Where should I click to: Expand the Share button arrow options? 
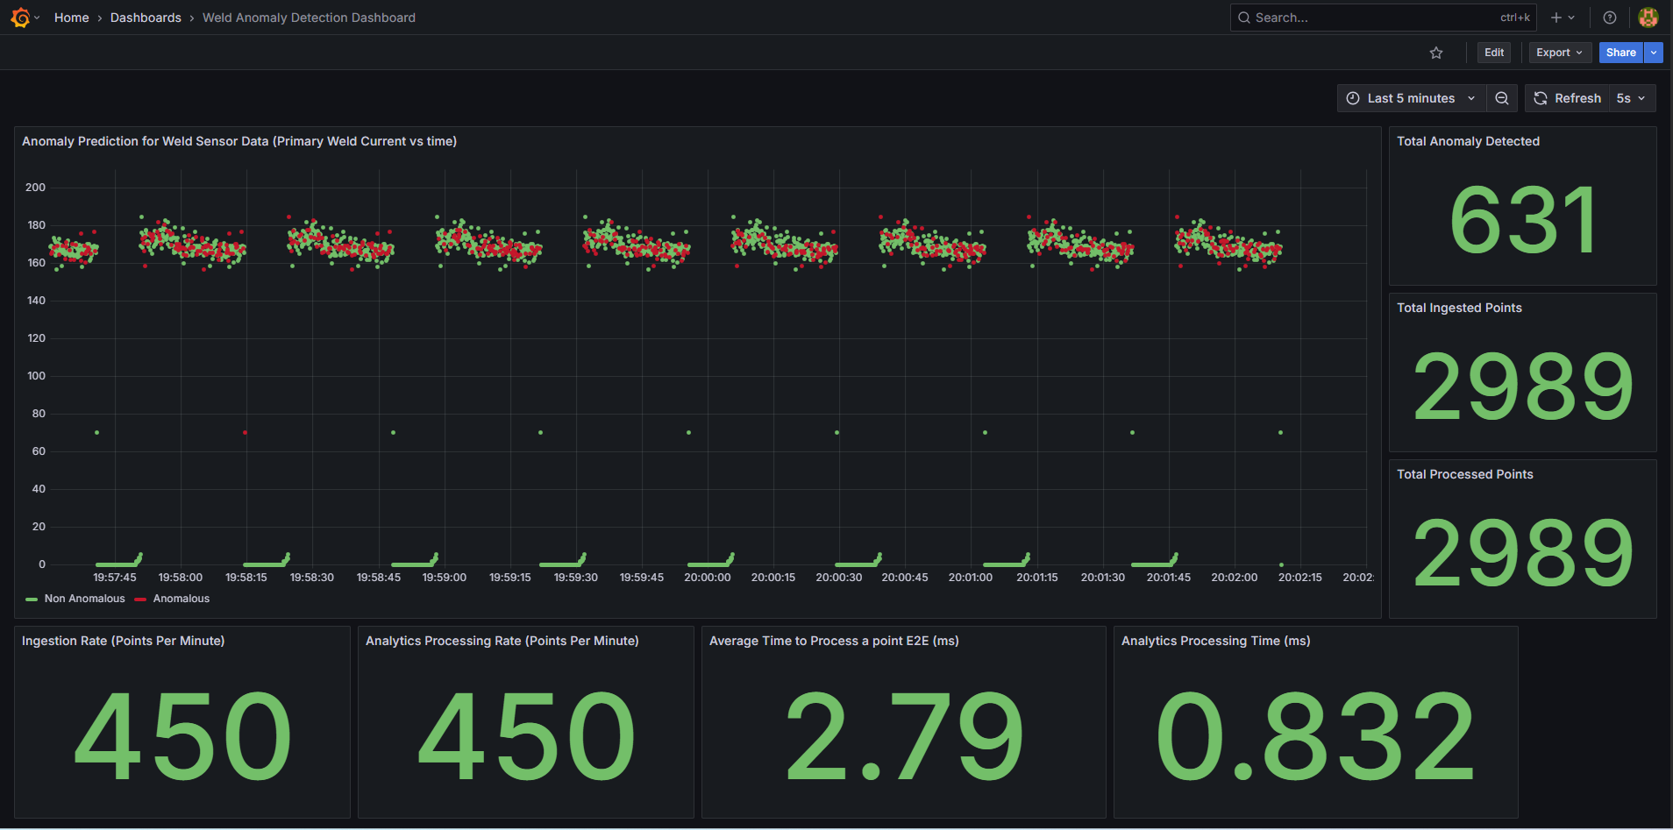point(1654,53)
